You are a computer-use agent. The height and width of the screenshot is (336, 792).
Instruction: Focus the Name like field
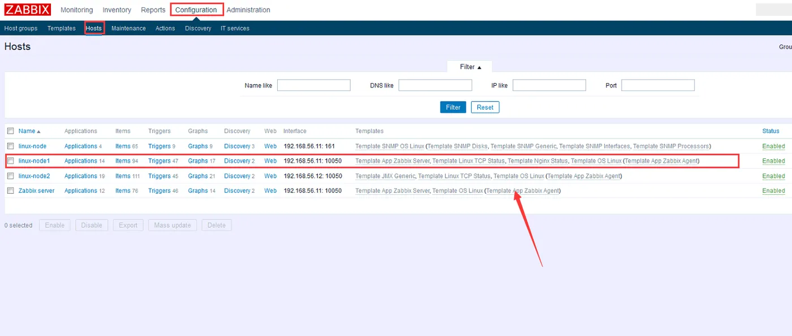pos(314,85)
